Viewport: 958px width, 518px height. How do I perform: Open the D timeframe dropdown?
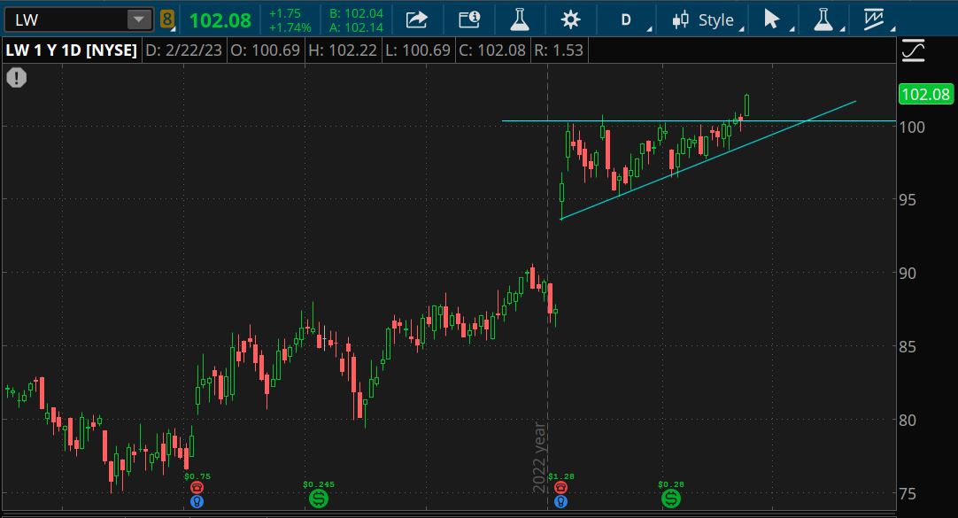pyautogui.click(x=630, y=19)
